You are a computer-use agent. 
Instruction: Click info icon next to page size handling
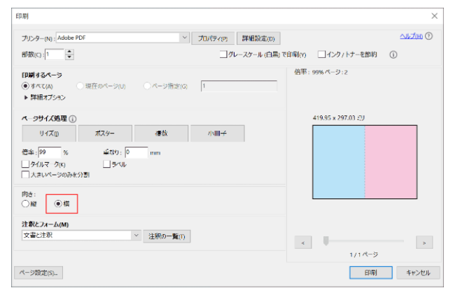point(73,119)
